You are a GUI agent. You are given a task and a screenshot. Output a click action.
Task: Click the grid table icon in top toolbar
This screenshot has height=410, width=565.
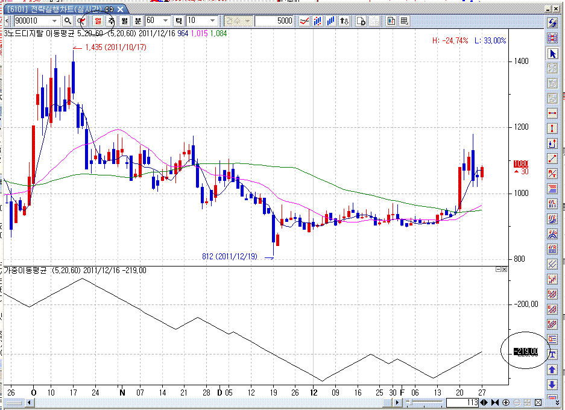(x=404, y=21)
